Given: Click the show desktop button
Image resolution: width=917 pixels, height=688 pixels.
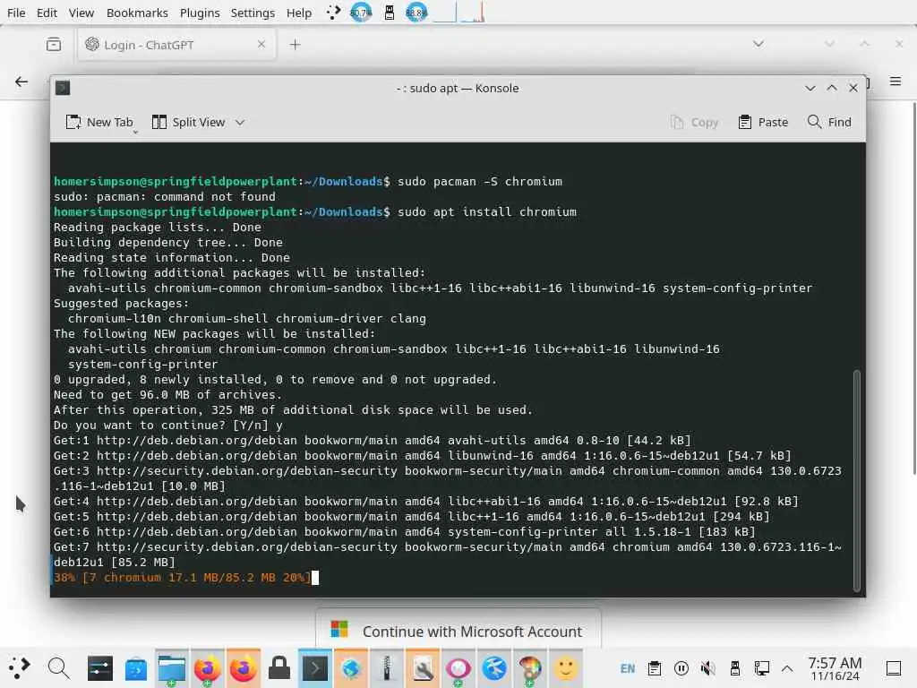Looking at the screenshot, I should 894,668.
